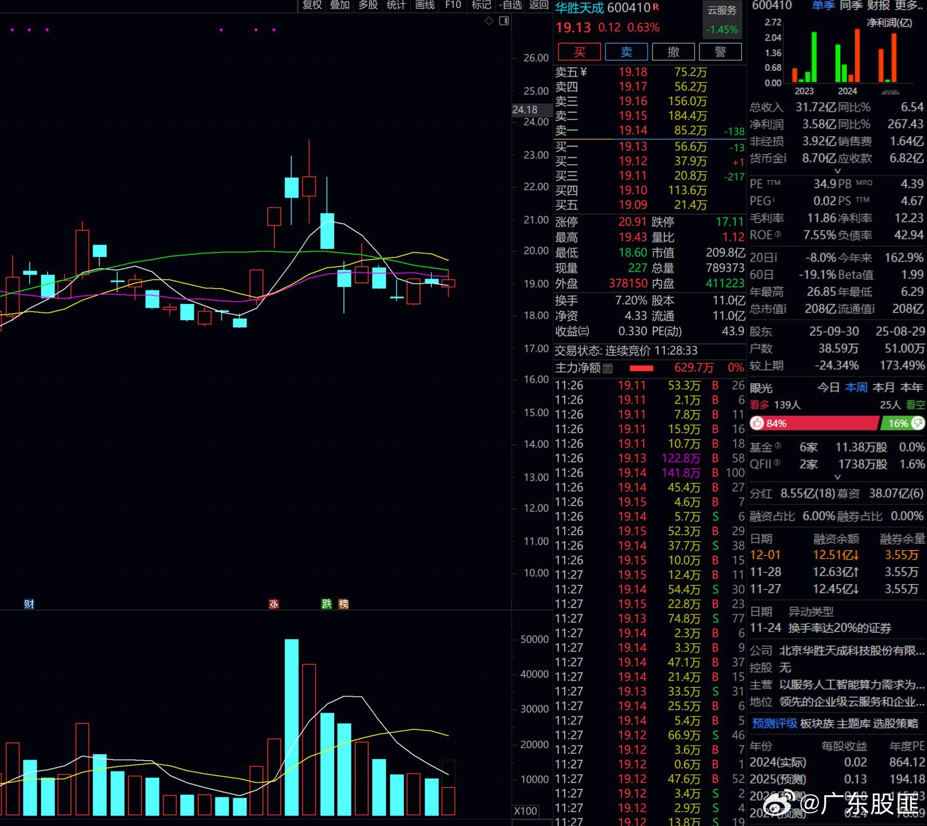The width and height of the screenshot is (927, 826).
Task: Open the 主题库 tab
Action: (853, 723)
